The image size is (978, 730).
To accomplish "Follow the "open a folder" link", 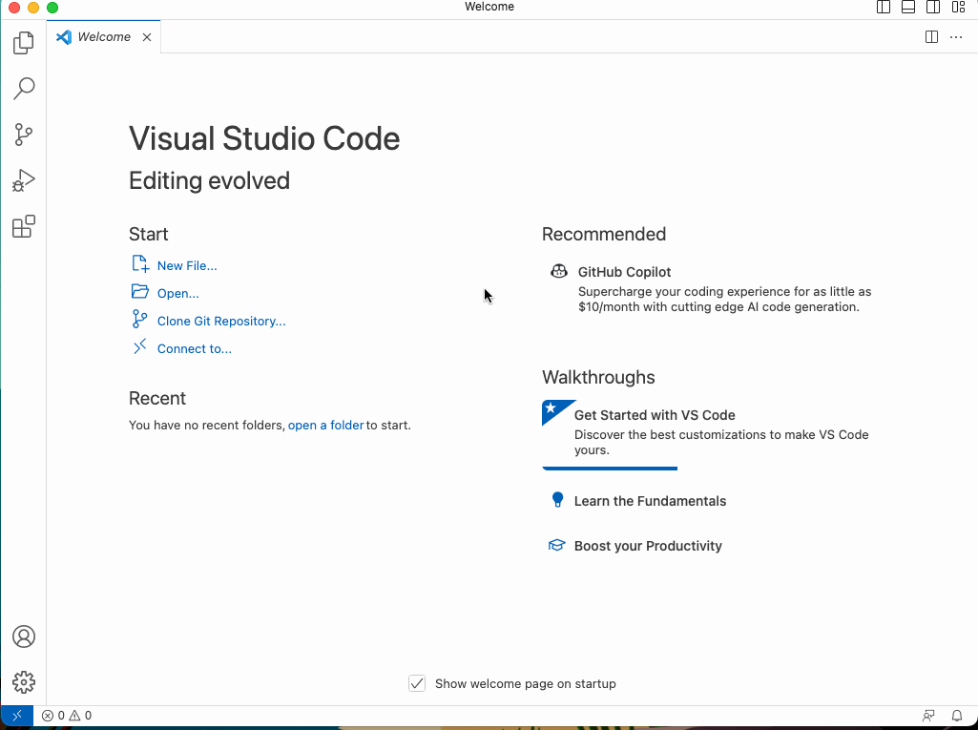I will (x=325, y=425).
